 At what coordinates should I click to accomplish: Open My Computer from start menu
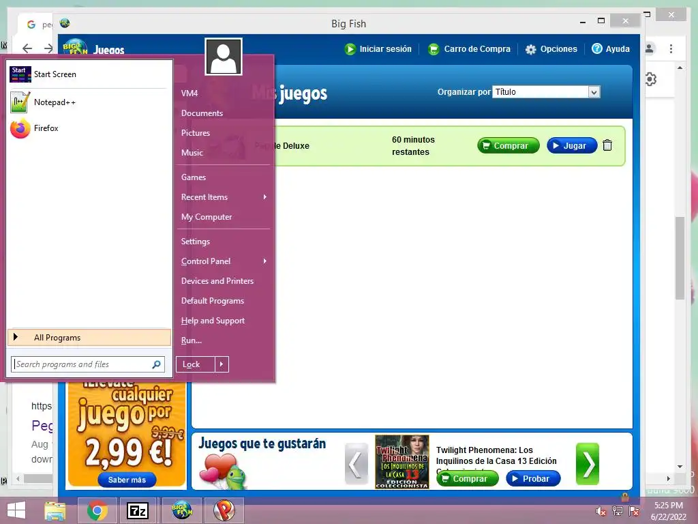tap(224, 217)
